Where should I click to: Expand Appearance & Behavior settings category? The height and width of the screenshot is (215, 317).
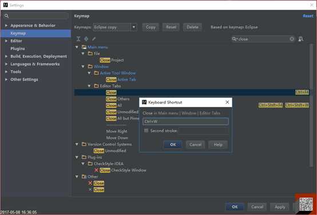click(6, 26)
